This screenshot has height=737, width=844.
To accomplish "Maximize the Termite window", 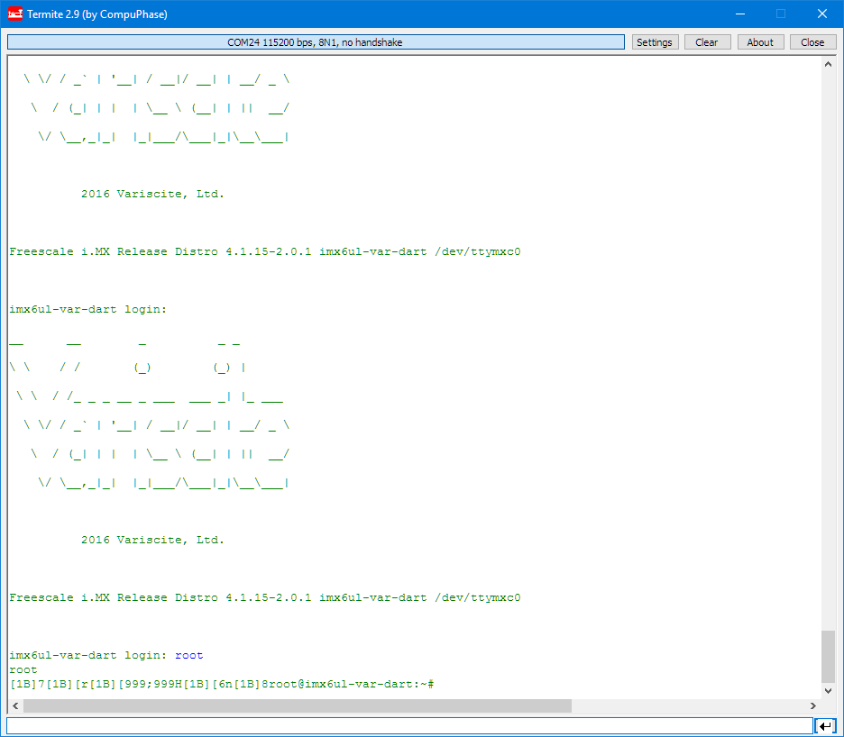I will (781, 14).
